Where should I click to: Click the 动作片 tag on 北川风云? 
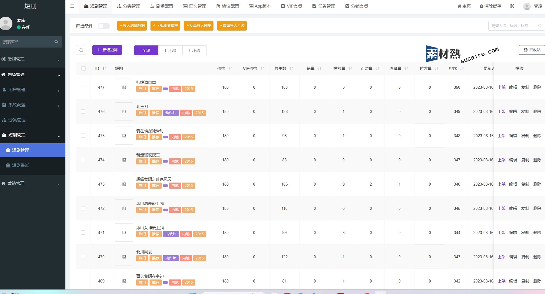171,258
